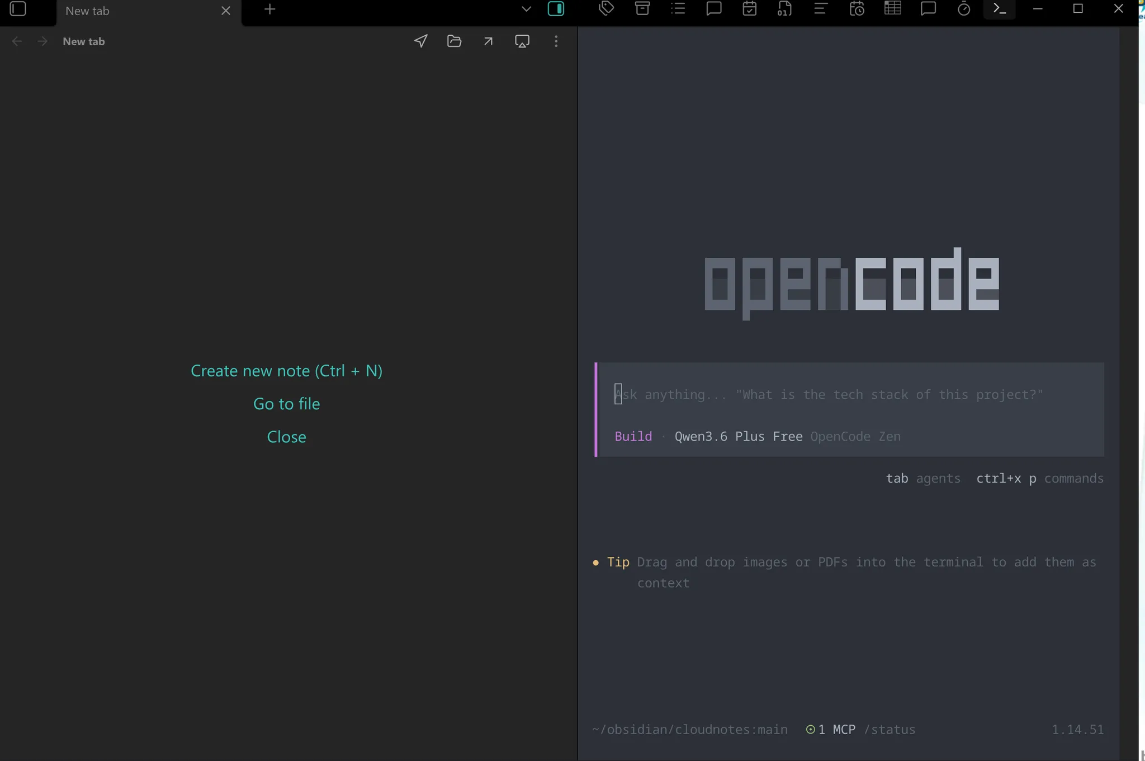Open the stopwatch timer sidebar tab
Screen dimensions: 1145x761
(x=964, y=8)
